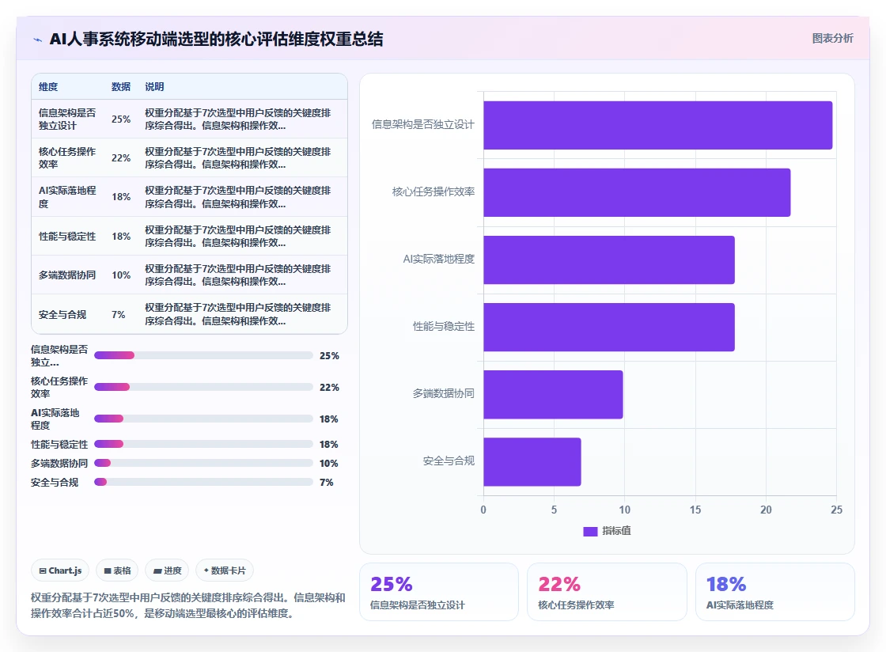Click the small icon before the title
This screenshot has width=886, height=652.
(38, 40)
